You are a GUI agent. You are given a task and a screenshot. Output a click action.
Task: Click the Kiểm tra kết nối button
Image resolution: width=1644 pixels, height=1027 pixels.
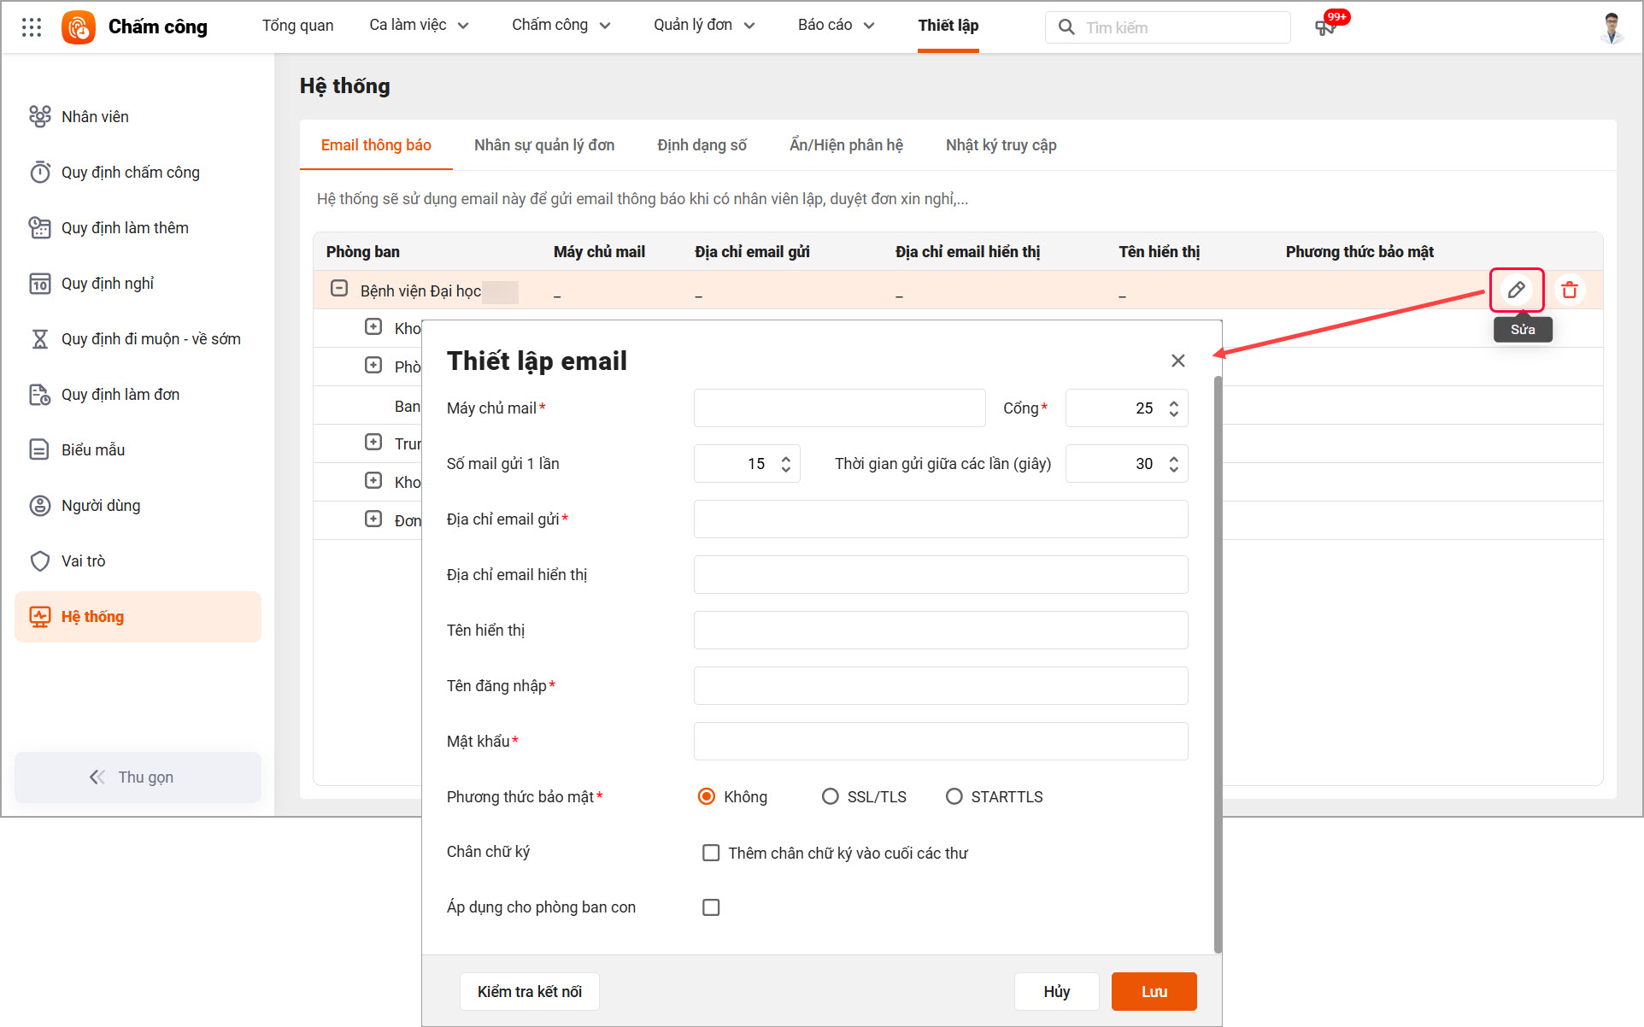pos(529,991)
